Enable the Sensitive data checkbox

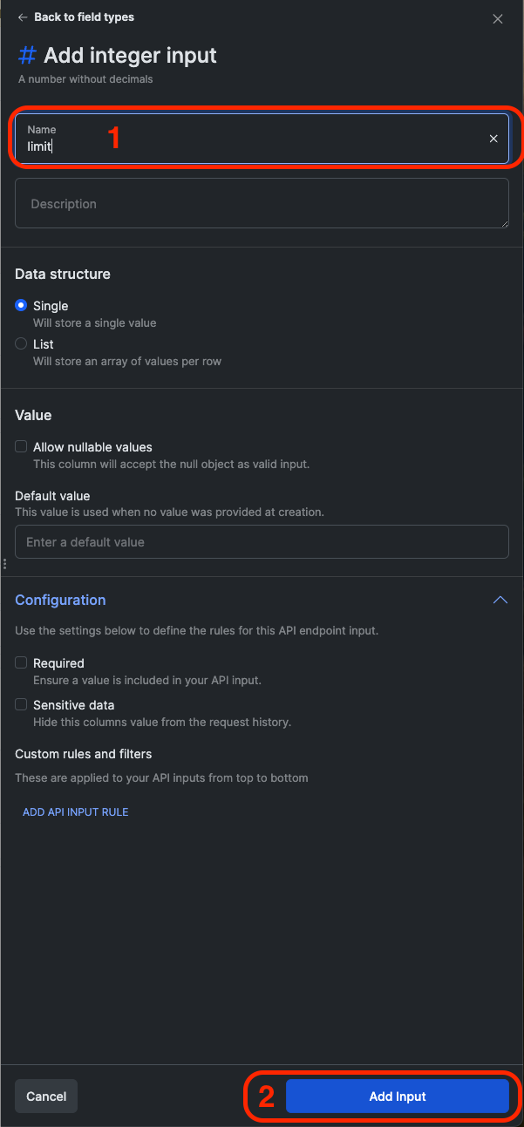[x=21, y=704]
